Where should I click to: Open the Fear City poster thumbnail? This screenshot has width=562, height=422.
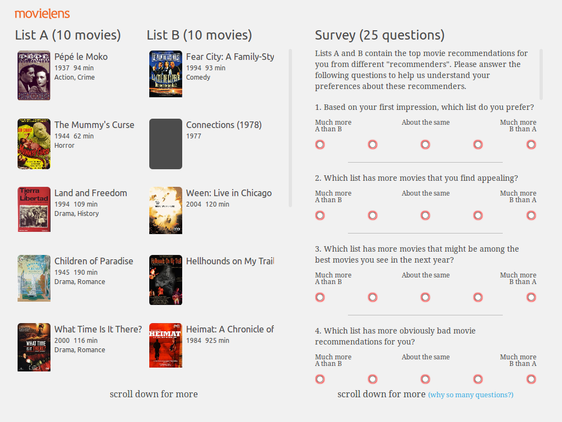pyautogui.click(x=166, y=74)
